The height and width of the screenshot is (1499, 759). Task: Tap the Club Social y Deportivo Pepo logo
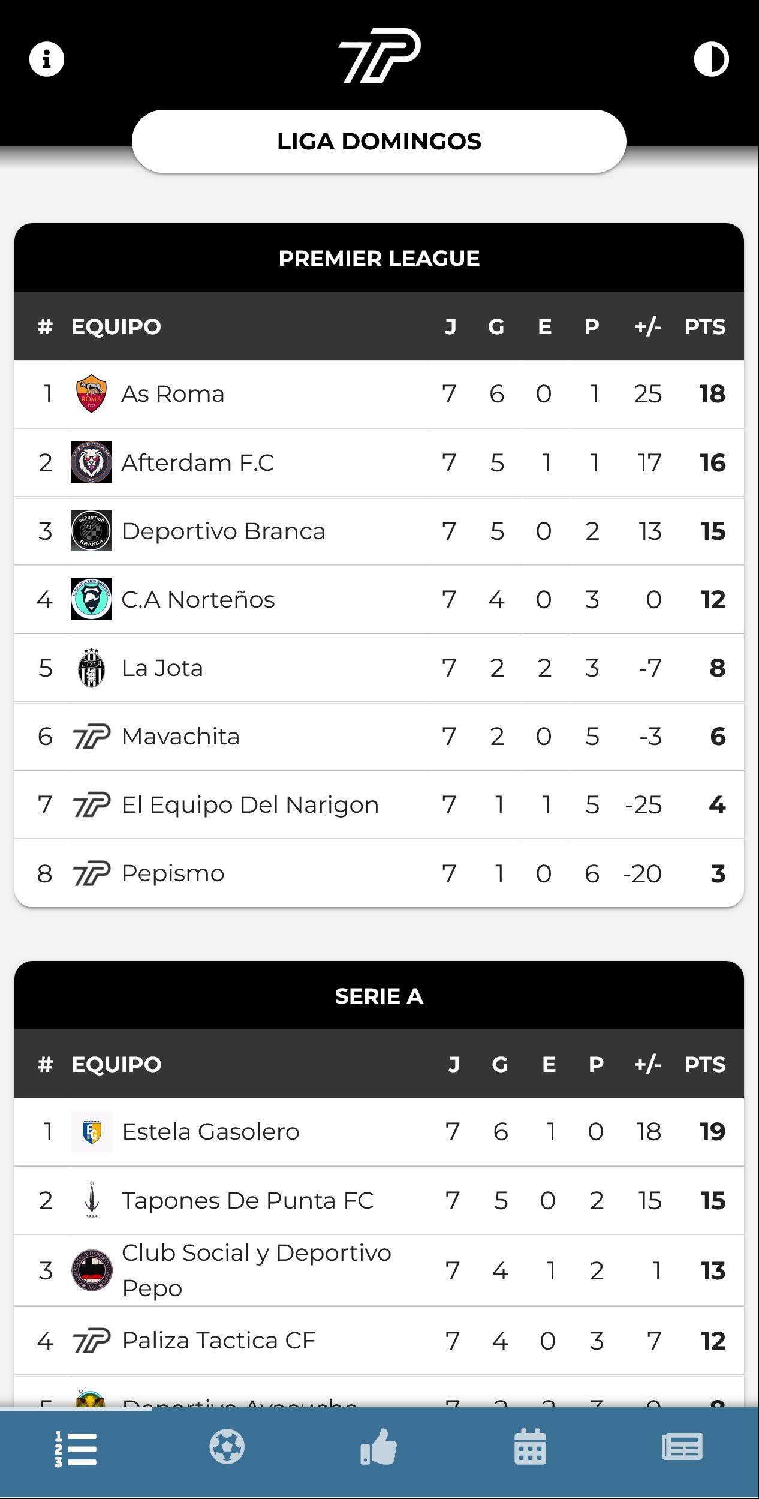[92, 1270]
